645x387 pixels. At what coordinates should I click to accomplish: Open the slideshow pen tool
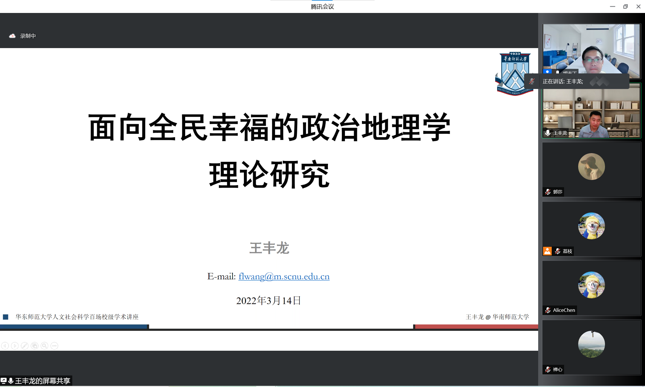pyautogui.click(x=25, y=346)
